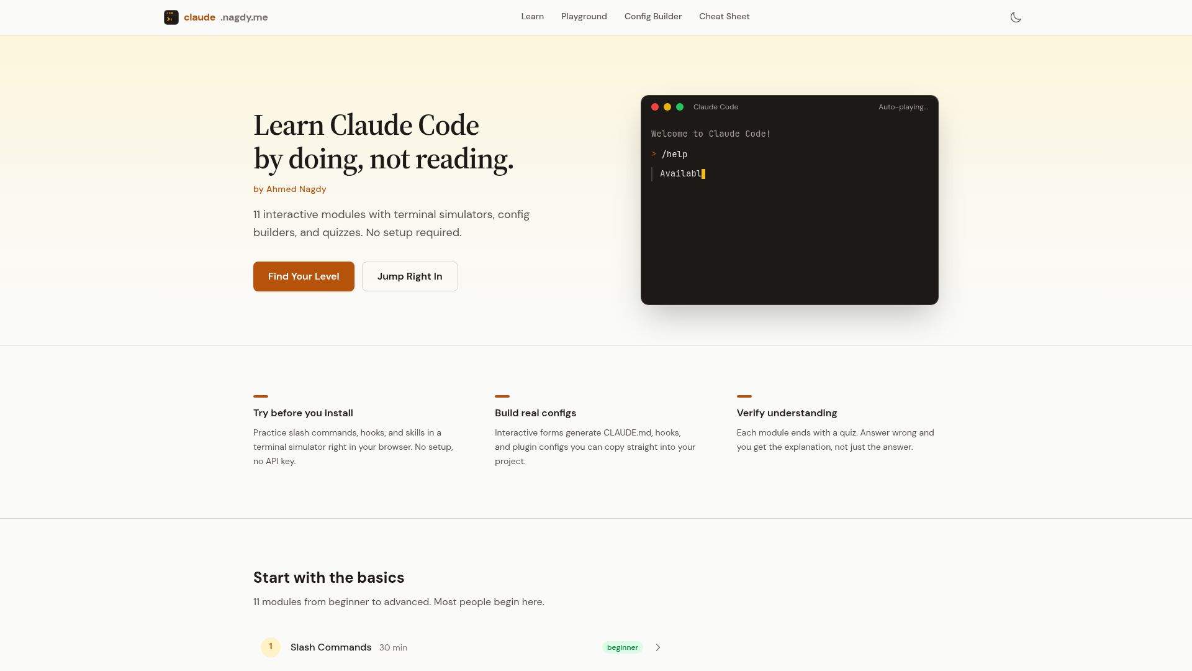Open the Config Builder nav item
Image resolution: width=1192 pixels, height=671 pixels.
pos(652,17)
